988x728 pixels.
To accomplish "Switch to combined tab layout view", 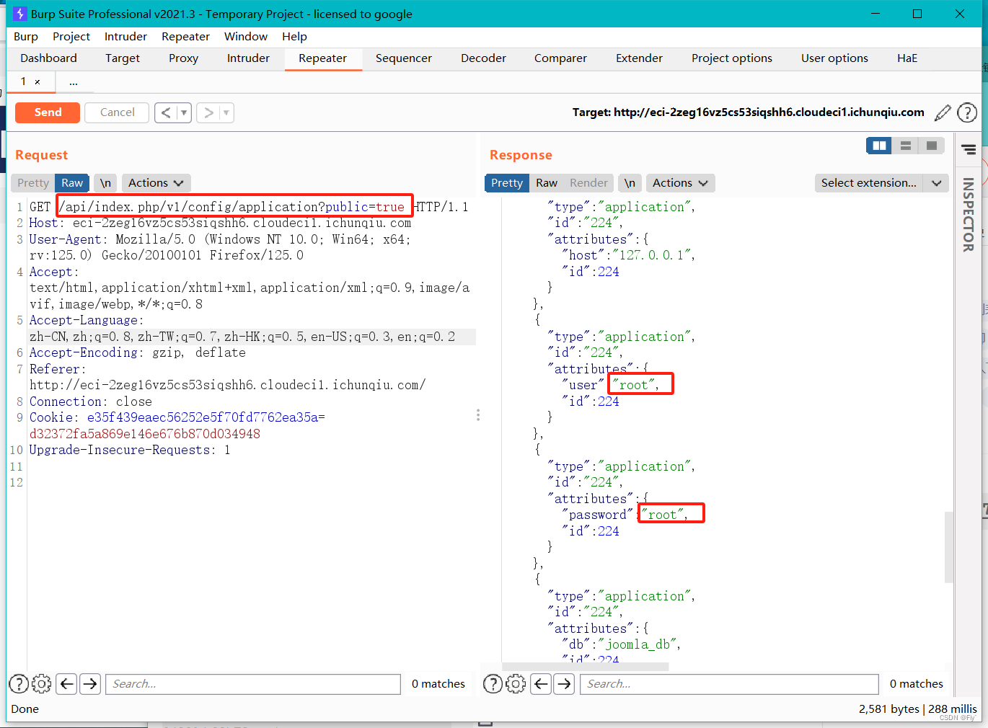I will pyautogui.click(x=932, y=146).
